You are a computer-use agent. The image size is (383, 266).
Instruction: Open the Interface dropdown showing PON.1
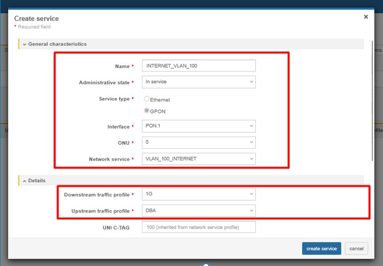tap(198, 126)
